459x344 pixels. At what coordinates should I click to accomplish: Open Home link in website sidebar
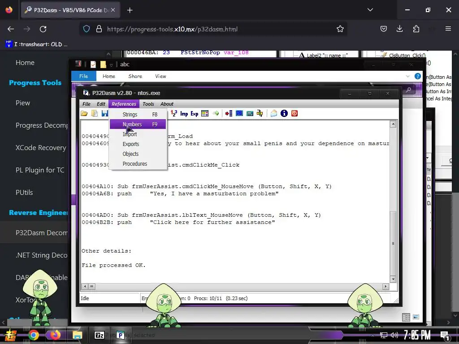click(25, 63)
